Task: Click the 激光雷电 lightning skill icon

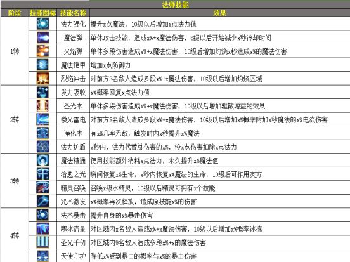Action: [42, 119]
